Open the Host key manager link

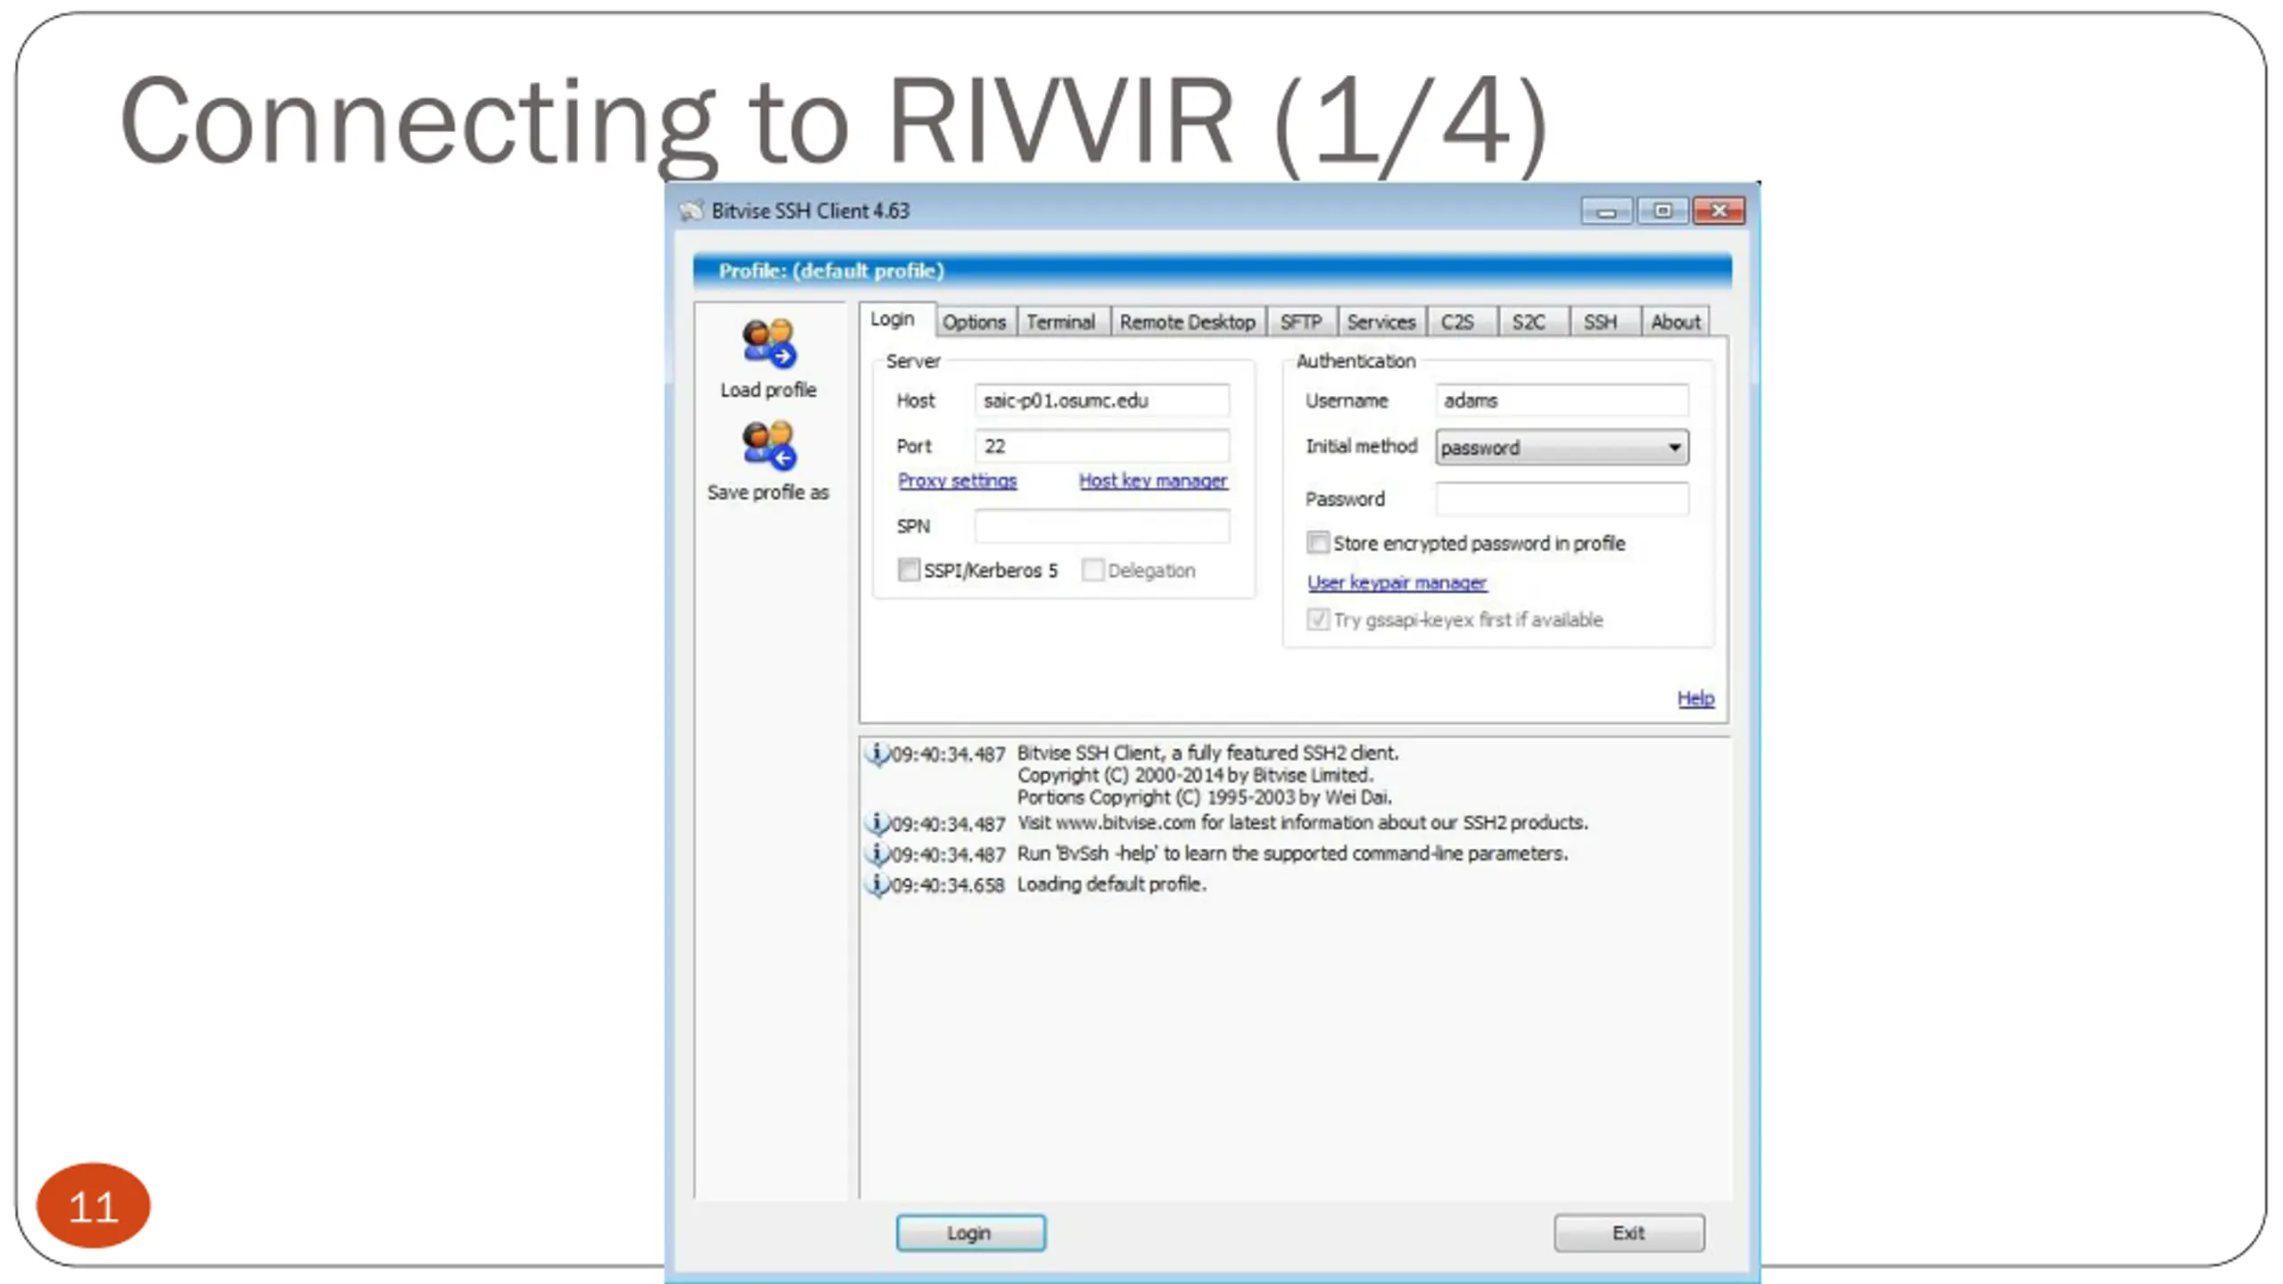(1153, 481)
